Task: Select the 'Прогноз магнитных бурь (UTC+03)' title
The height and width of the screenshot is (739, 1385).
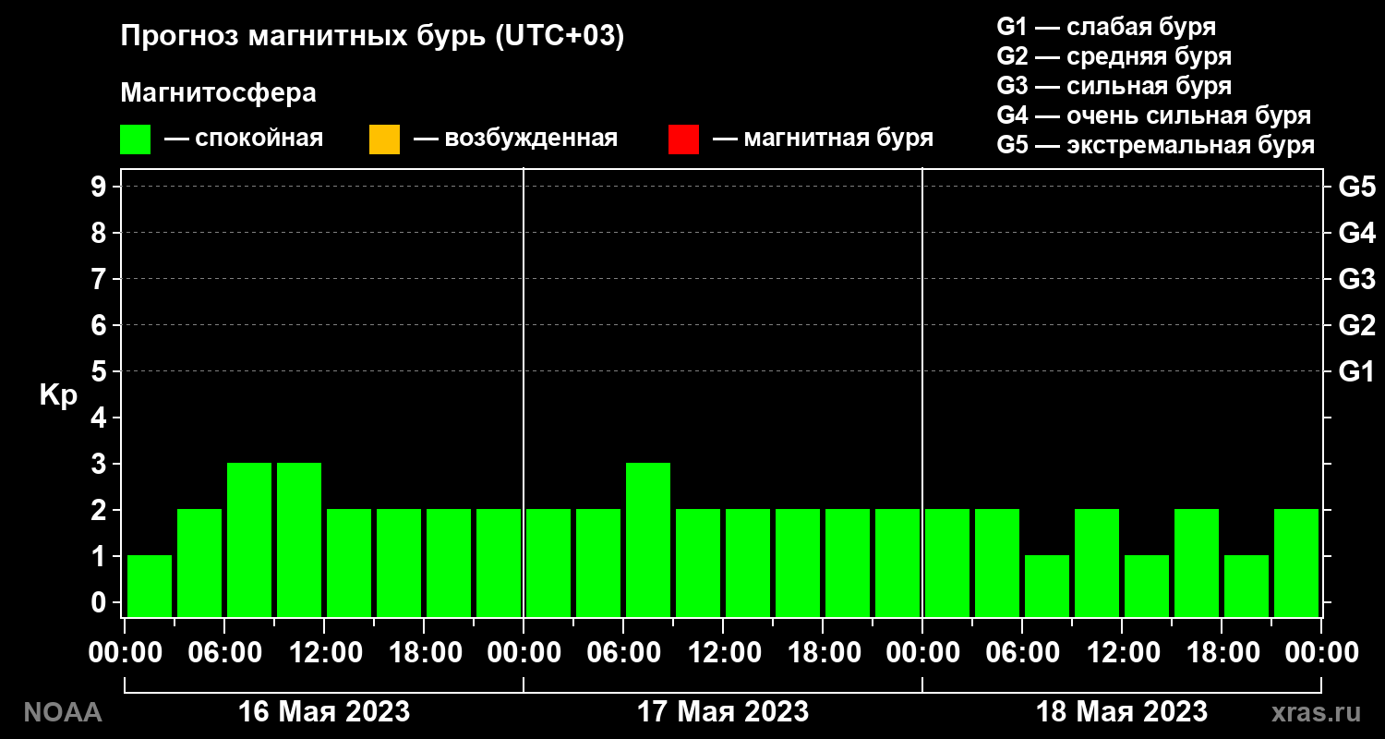Action: 372,37
